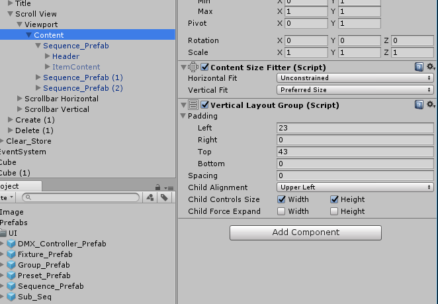Expand the Header hierarchy item

tap(48, 56)
